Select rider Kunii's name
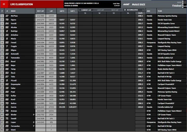 pos(13,100)
